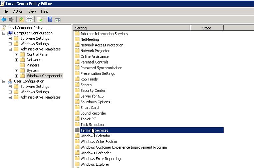Screen dimensions: 254x168
Task: Click the NetMeeting folder icon
Action: click(x=77, y=39)
